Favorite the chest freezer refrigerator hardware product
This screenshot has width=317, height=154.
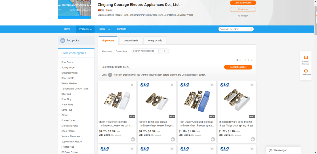tap(132, 85)
